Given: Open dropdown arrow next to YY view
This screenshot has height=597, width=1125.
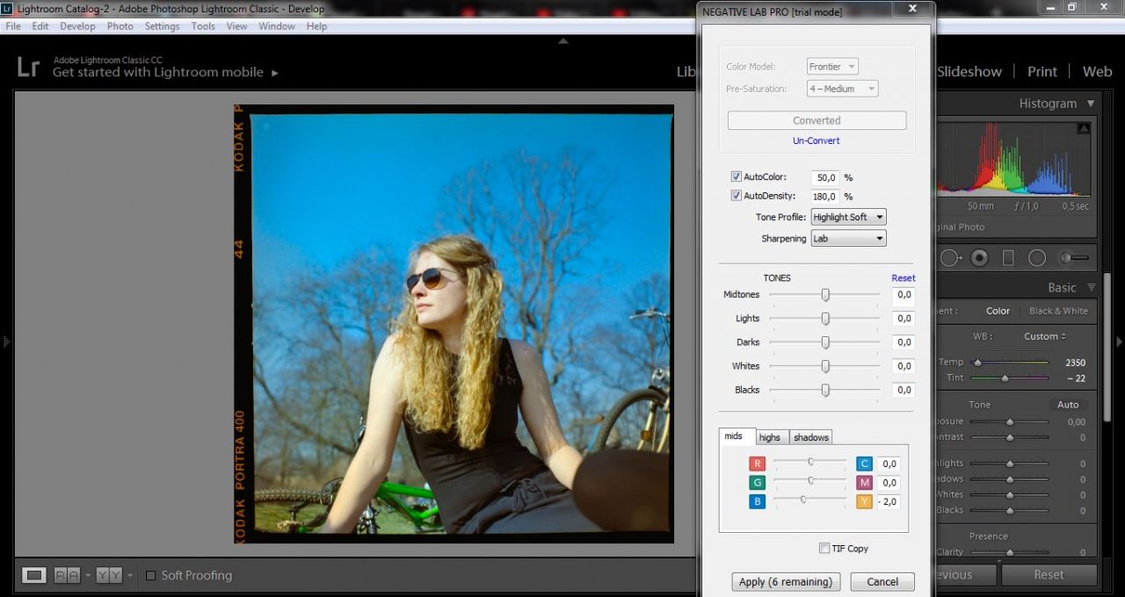Looking at the screenshot, I should pyautogui.click(x=130, y=576).
